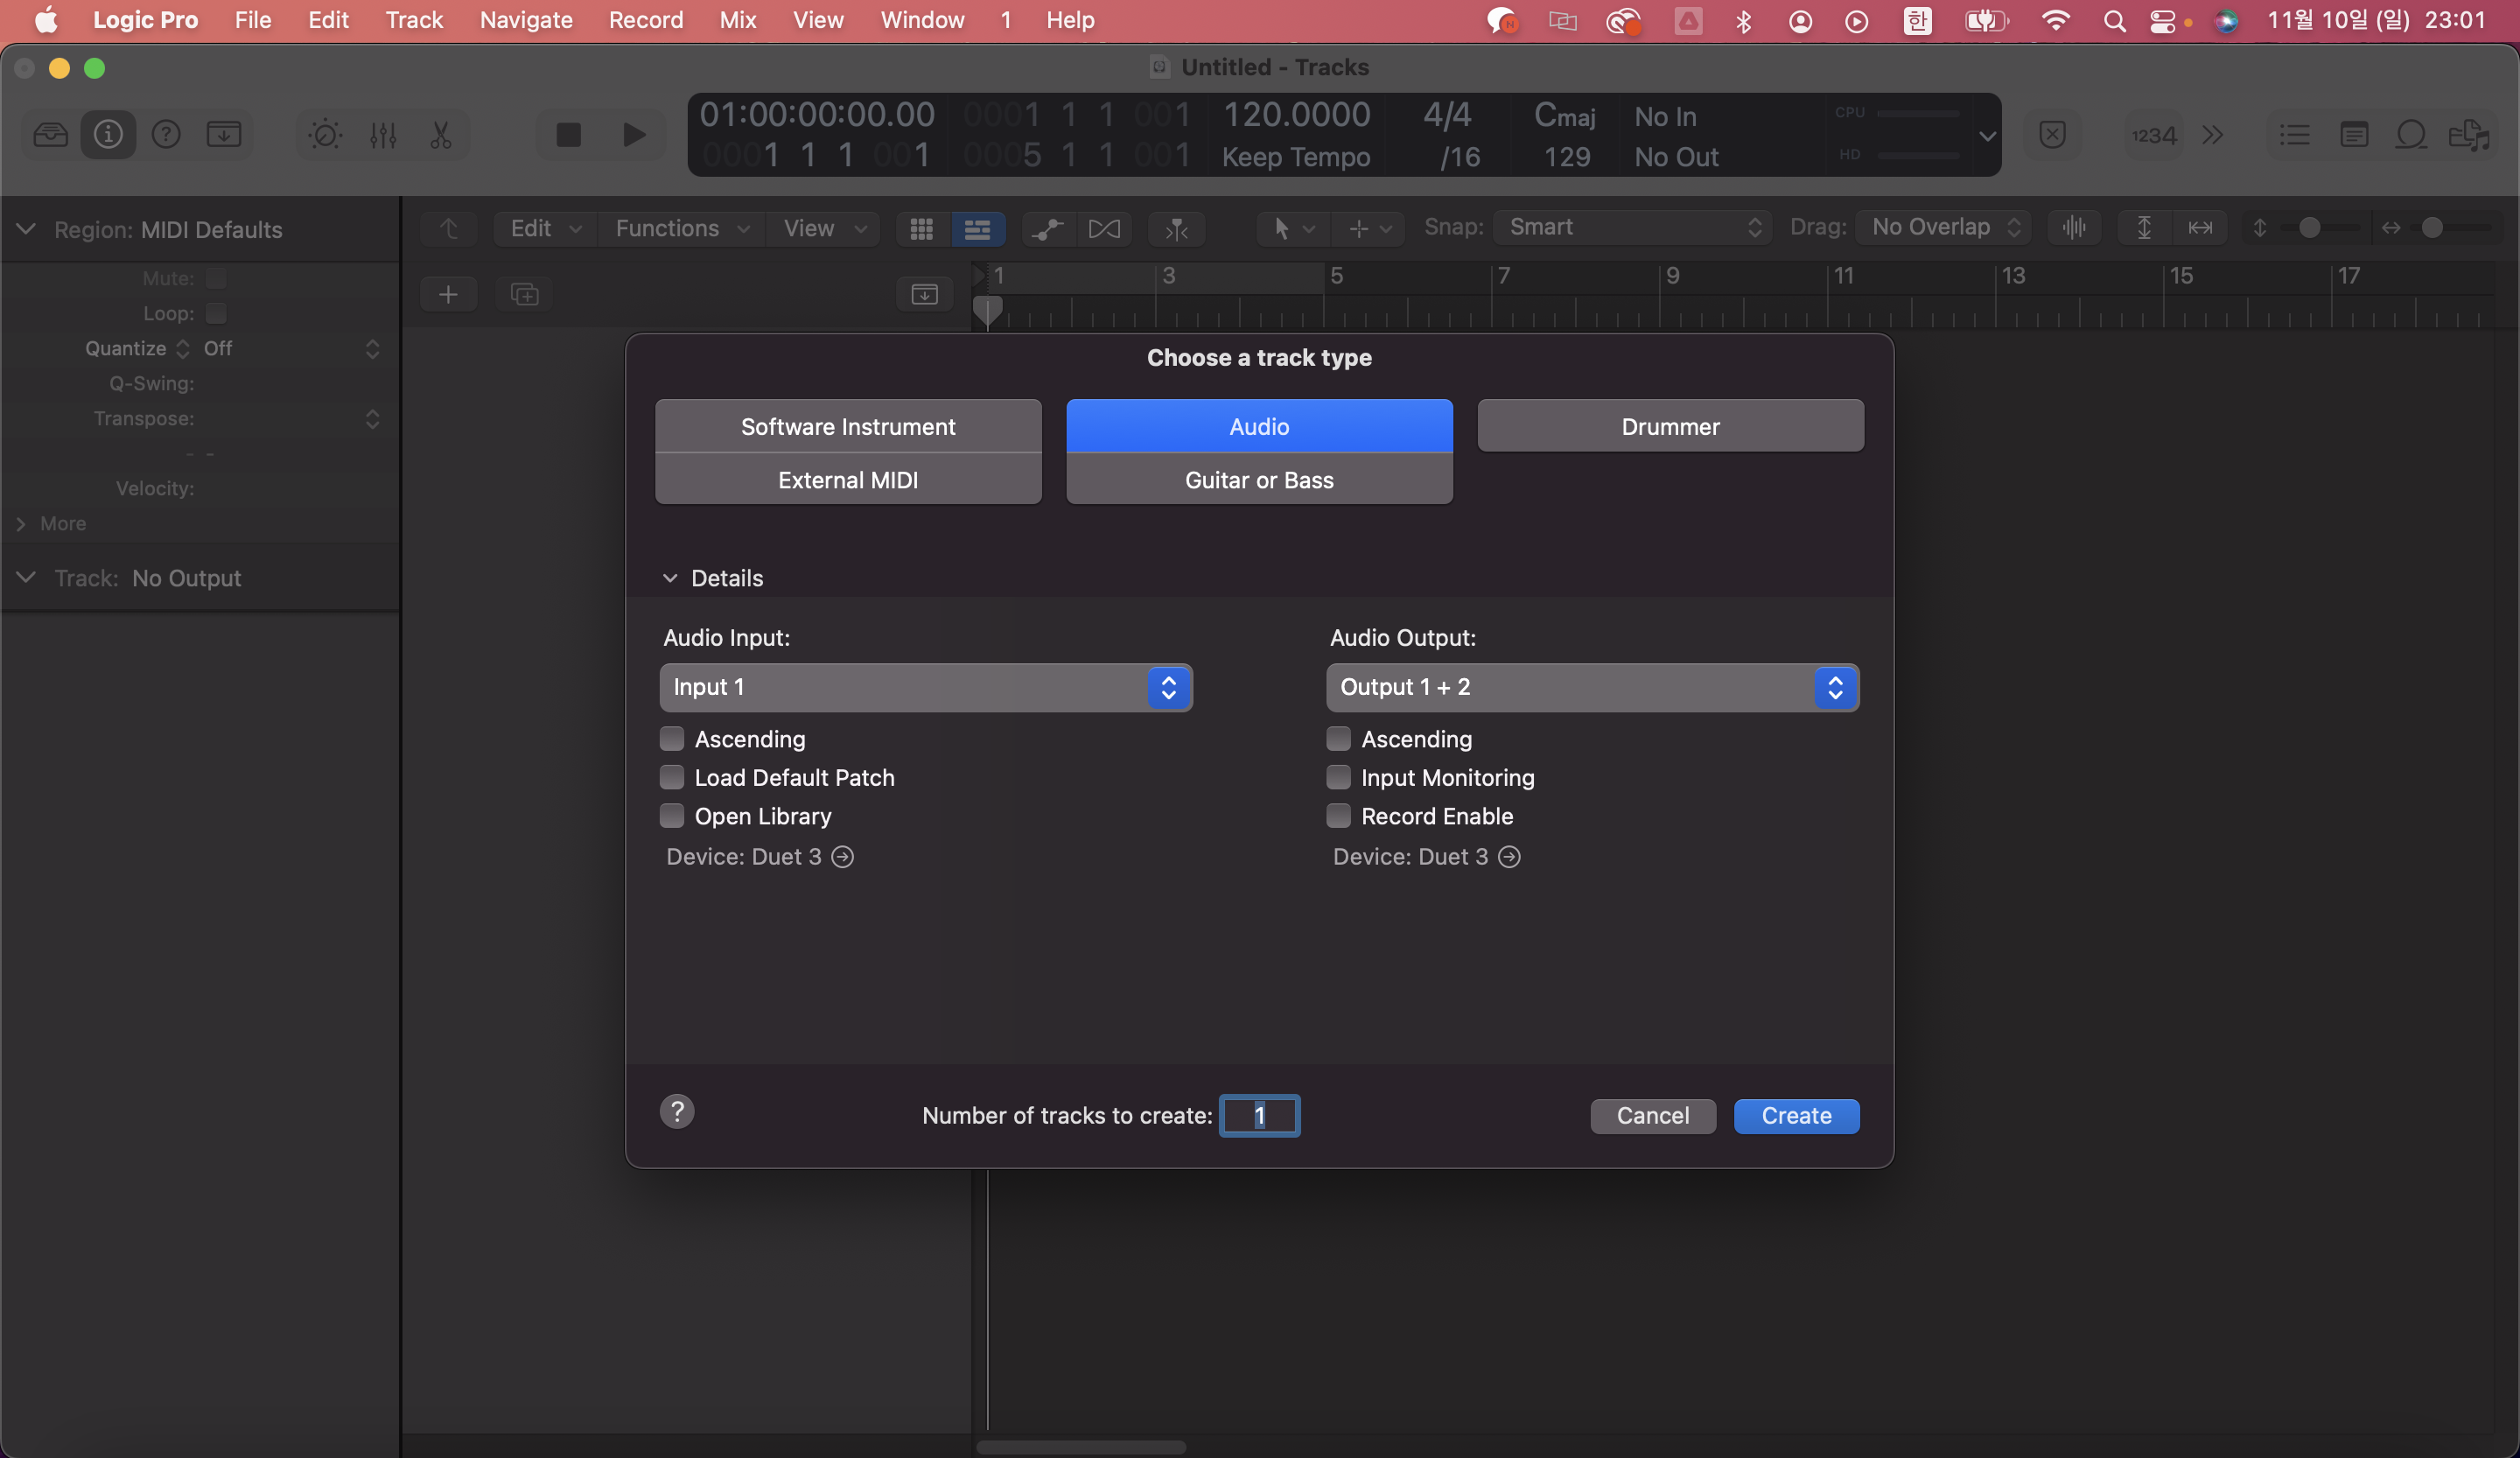
Task: Click the Scissors editors icon
Action: 441,134
